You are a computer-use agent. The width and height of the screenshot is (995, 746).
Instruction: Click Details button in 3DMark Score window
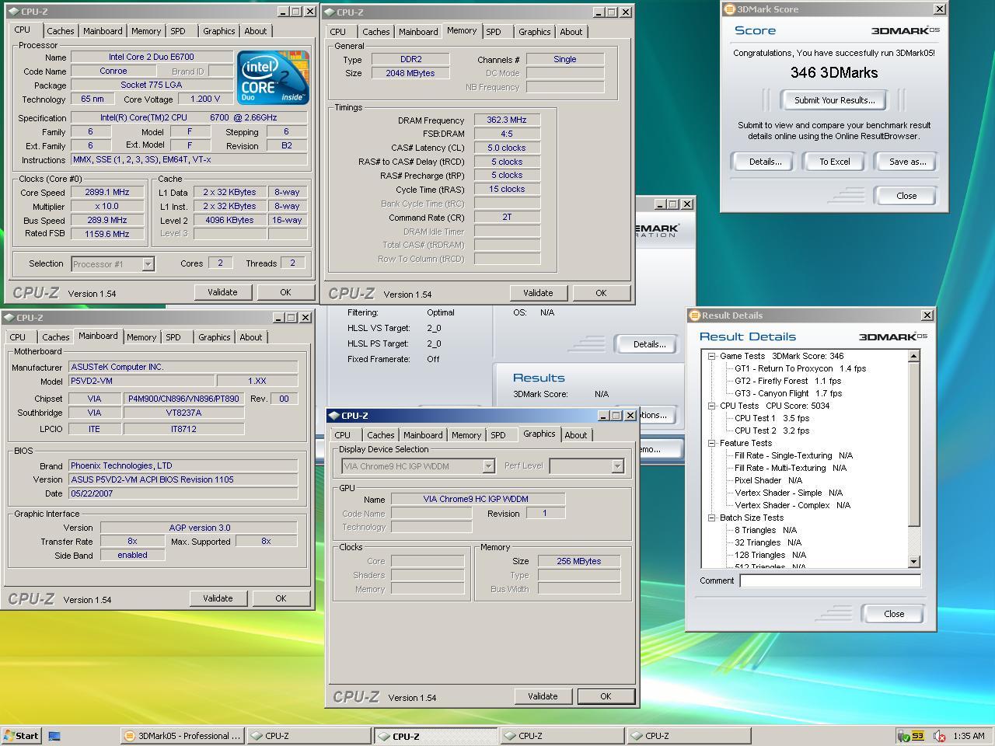765,162
